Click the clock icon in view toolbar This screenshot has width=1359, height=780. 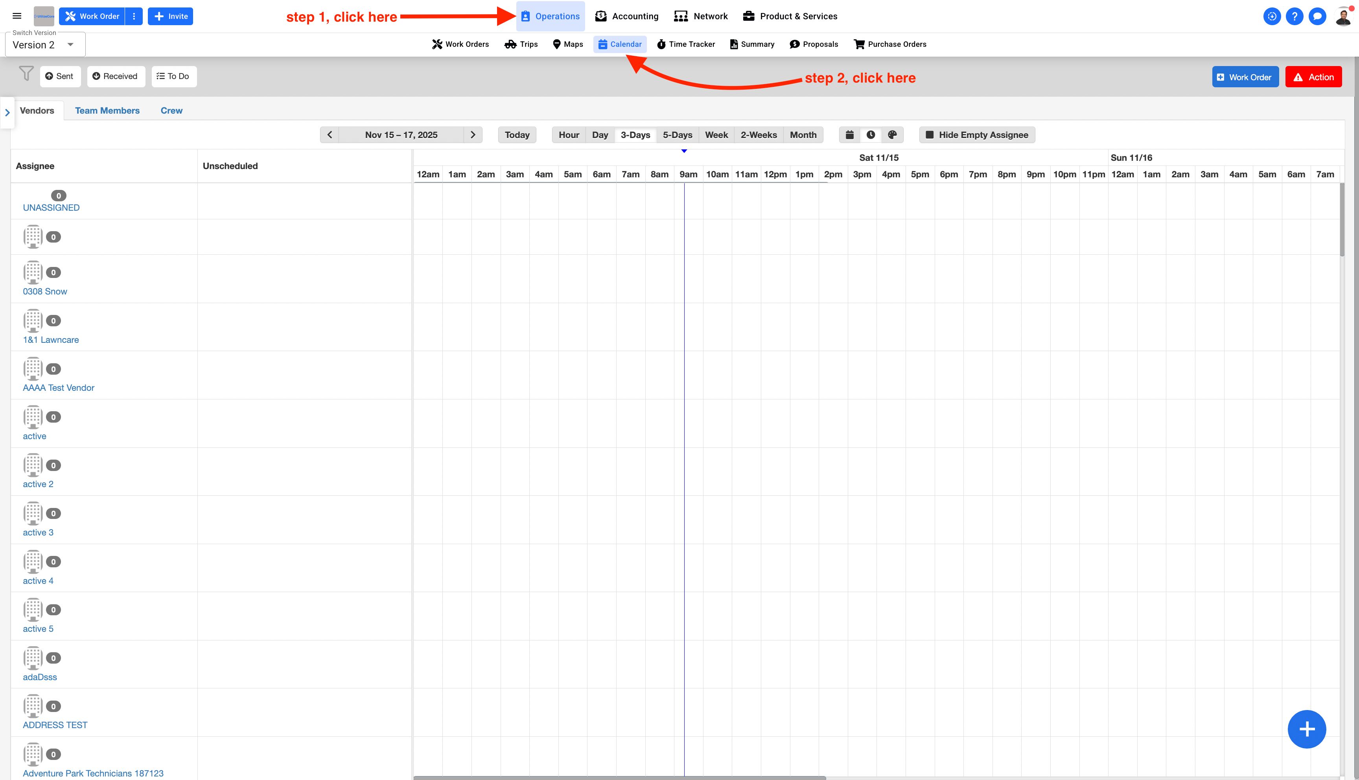point(871,135)
